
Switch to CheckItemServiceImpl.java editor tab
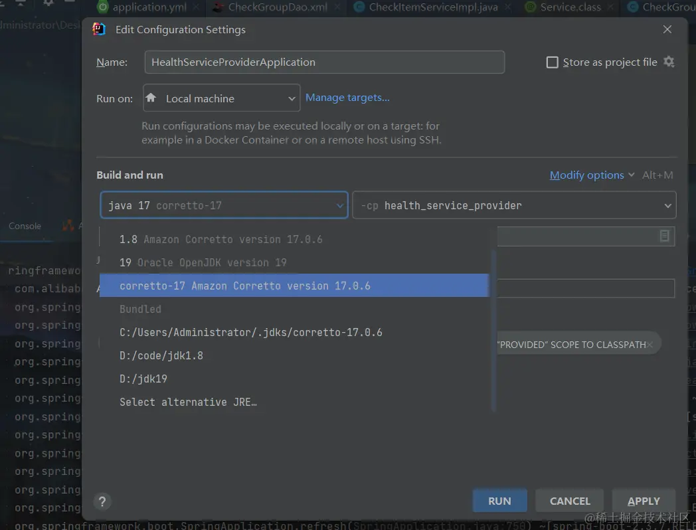pos(433,7)
